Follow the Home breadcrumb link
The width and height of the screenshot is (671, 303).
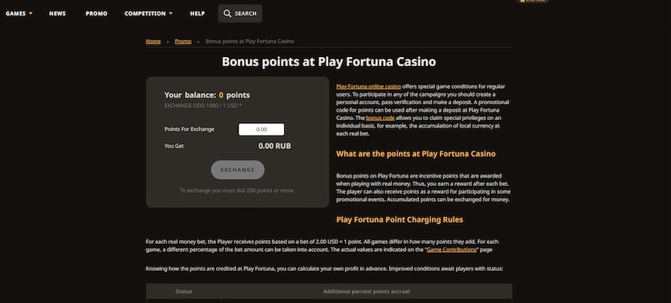(x=153, y=40)
